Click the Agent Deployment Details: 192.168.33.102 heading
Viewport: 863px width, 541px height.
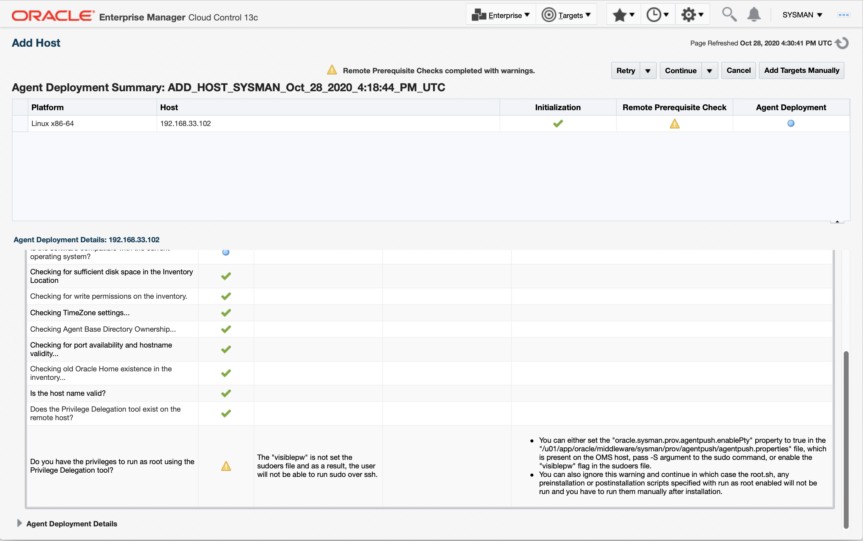(x=87, y=240)
